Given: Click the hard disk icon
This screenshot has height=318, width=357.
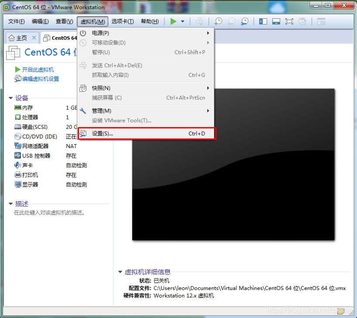Looking at the screenshot, I should (18, 127).
